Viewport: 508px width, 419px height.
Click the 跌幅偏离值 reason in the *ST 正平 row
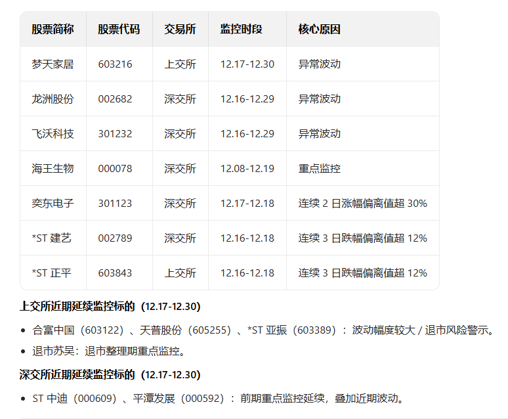tap(362, 273)
